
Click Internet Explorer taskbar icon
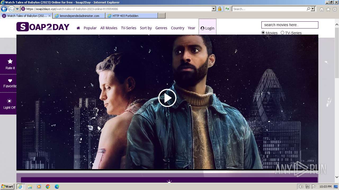click(20, 187)
